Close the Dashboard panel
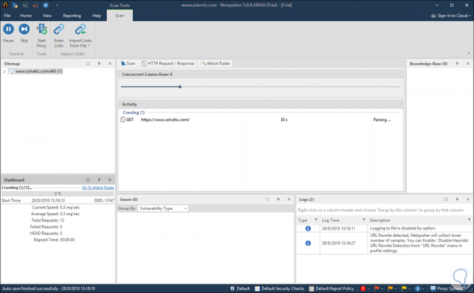 click(110, 180)
